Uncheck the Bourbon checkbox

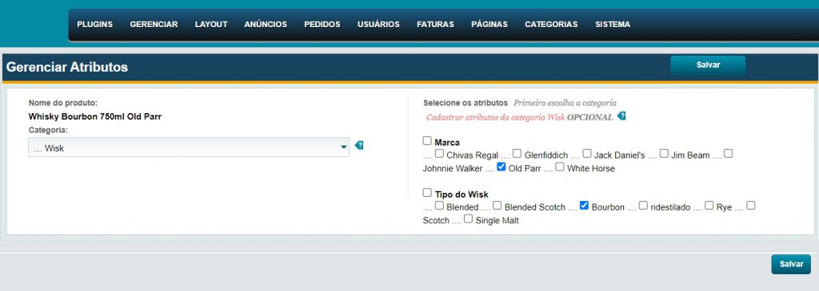(x=585, y=206)
